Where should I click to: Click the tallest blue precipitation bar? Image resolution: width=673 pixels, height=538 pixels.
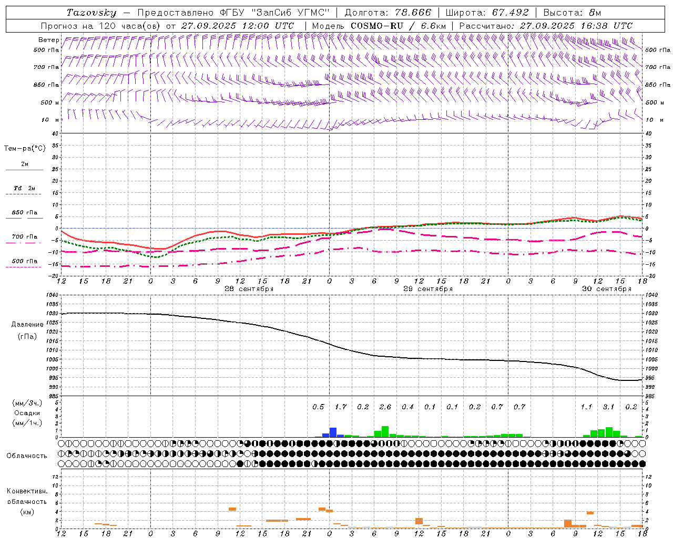pos(333,432)
